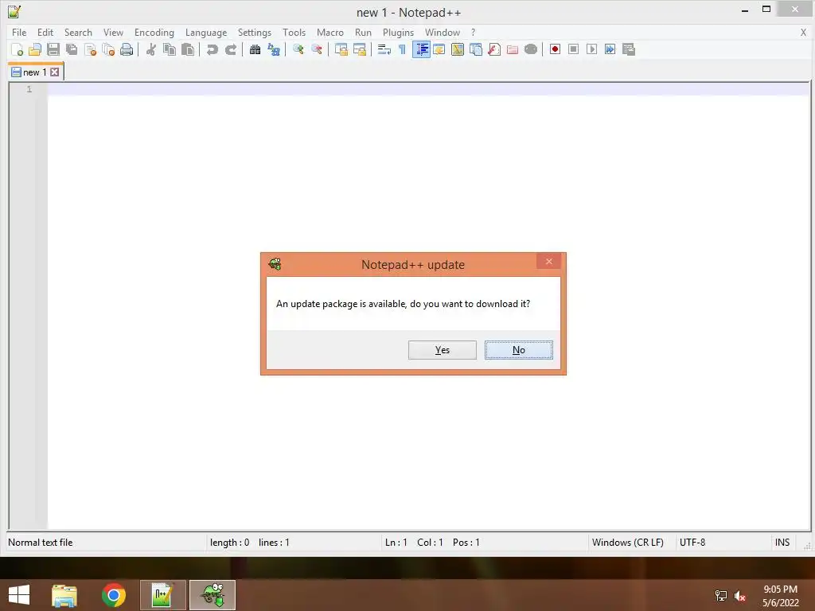The height and width of the screenshot is (611, 815).
Task: Close the new 1 tab with its X
Action: (55, 72)
